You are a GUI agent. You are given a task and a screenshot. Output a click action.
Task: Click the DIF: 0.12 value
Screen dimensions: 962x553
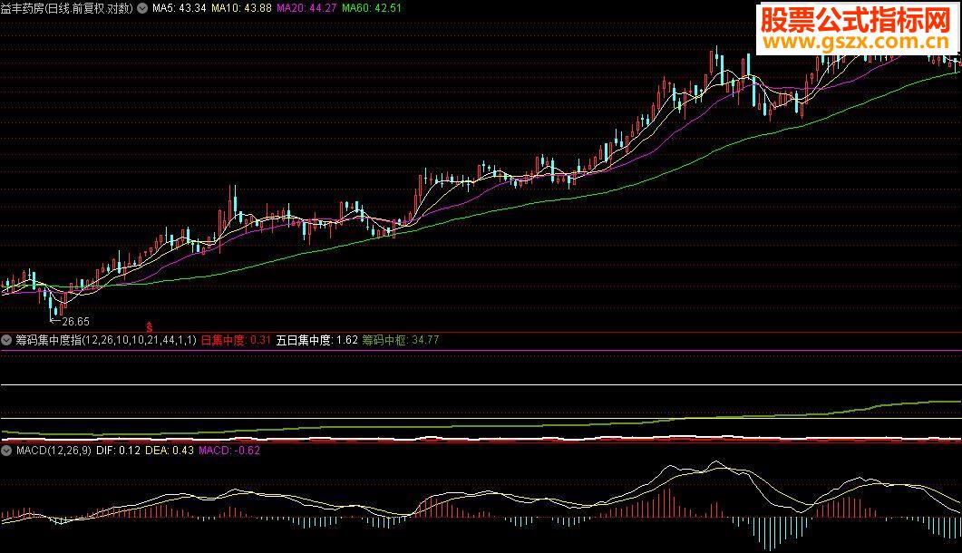(x=119, y=451)
